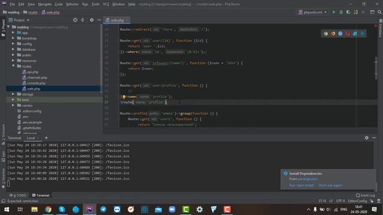Open the Terminal tool window tab
This screenshot has width=383, height=215.
point(41,195)
